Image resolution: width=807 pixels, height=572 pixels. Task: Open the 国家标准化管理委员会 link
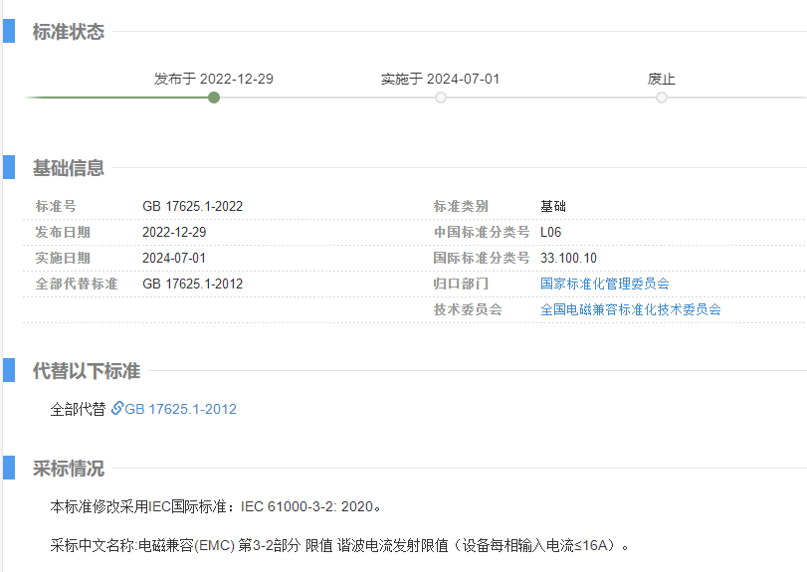pyautogui.click(x=604, y=284)
